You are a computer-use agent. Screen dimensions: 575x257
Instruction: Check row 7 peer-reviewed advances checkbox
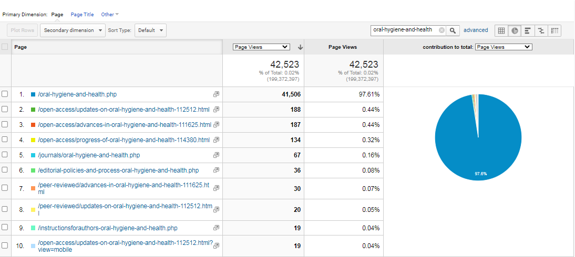coord(5,188)
